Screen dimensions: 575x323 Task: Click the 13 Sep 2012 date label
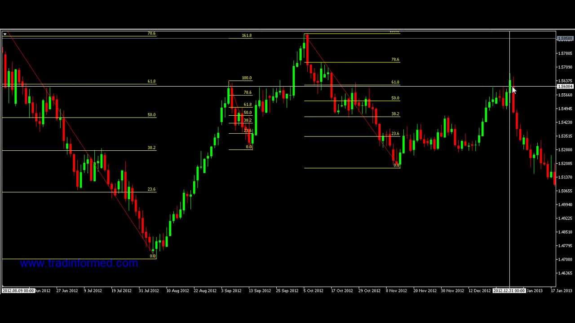click(260, 291)
